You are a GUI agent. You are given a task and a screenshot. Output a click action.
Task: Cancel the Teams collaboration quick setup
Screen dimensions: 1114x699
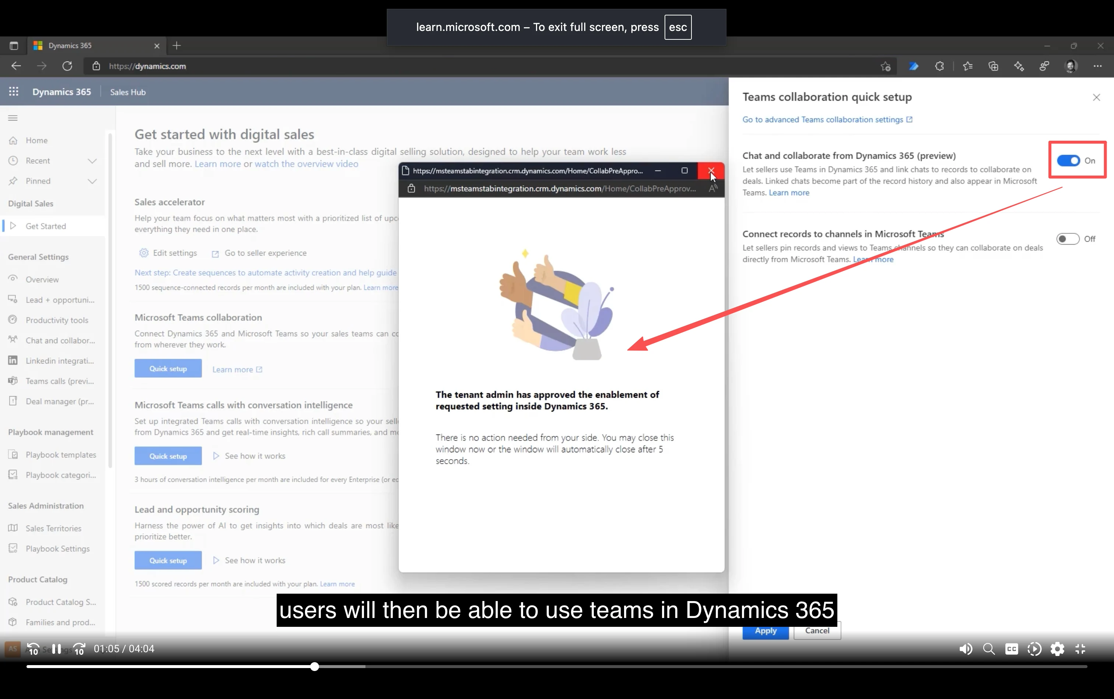[x=817, y=630]
